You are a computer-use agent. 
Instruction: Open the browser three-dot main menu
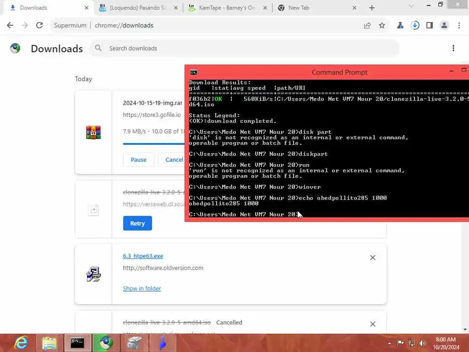459,26
